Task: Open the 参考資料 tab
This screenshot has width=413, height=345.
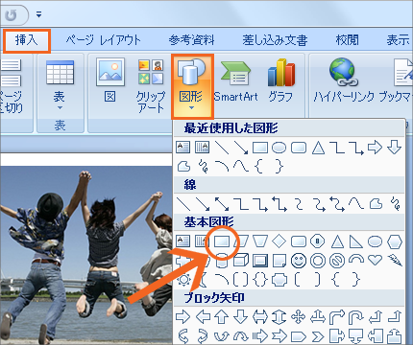Action: pos(191,40)
